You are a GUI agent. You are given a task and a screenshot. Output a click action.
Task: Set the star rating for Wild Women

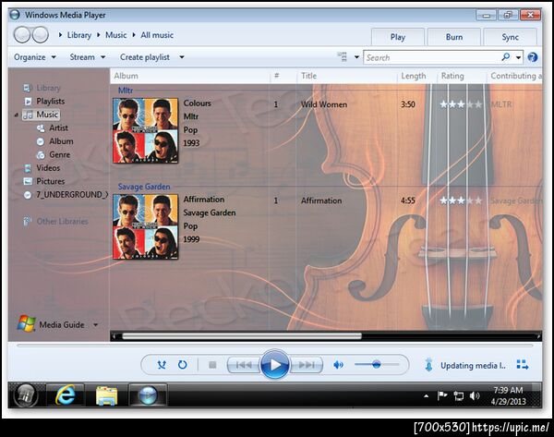tap(461, 104)
